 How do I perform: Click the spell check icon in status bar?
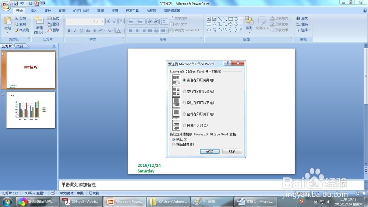point(53,193)
